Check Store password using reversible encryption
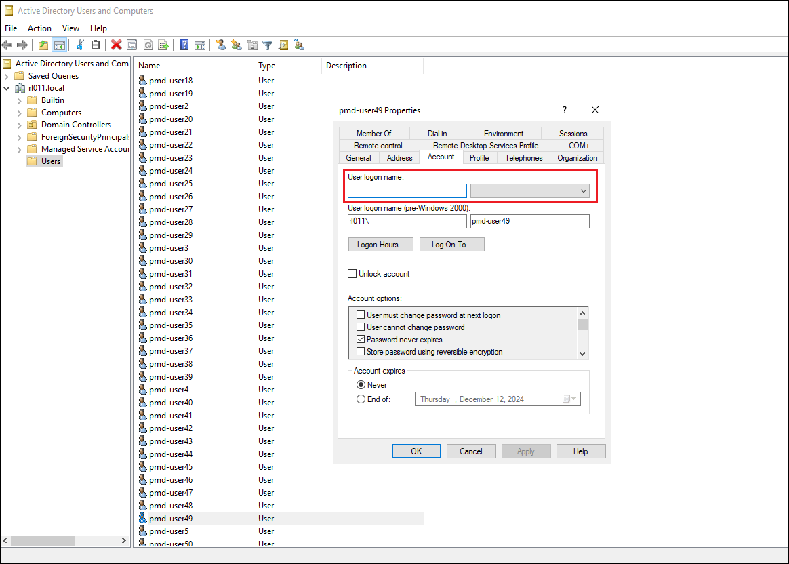Screen dimensions: 789x564 pos(361,352)
